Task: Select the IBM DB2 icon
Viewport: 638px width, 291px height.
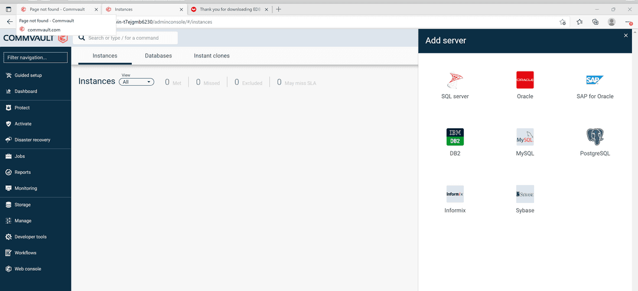Action: (x=455, y=137)
